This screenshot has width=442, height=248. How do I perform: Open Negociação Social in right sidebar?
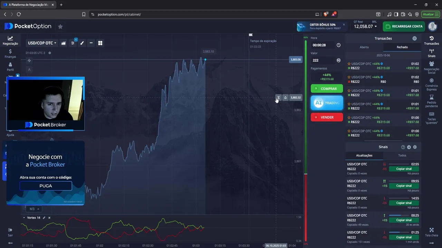coord(431,68)
